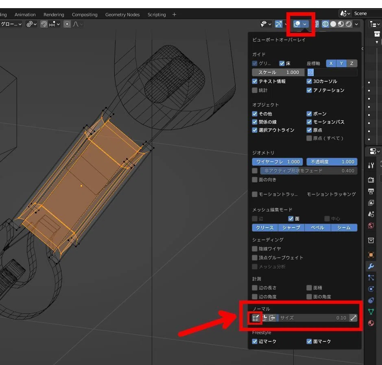
Task: Switch to the Animation workspace tab
Action: (x=25, y=15)
